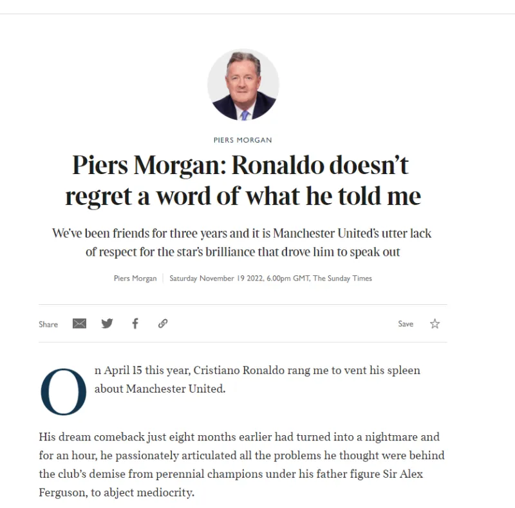The image size is (515, 508).
Task: Click the "Save" text label
Action: (406, 324)
